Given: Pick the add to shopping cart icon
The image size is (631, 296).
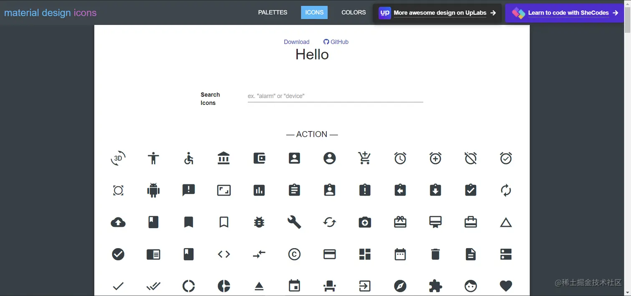Looking at the screenshot, I should point(365,158).
